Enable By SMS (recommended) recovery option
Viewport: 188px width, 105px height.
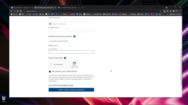pos(50,41)
